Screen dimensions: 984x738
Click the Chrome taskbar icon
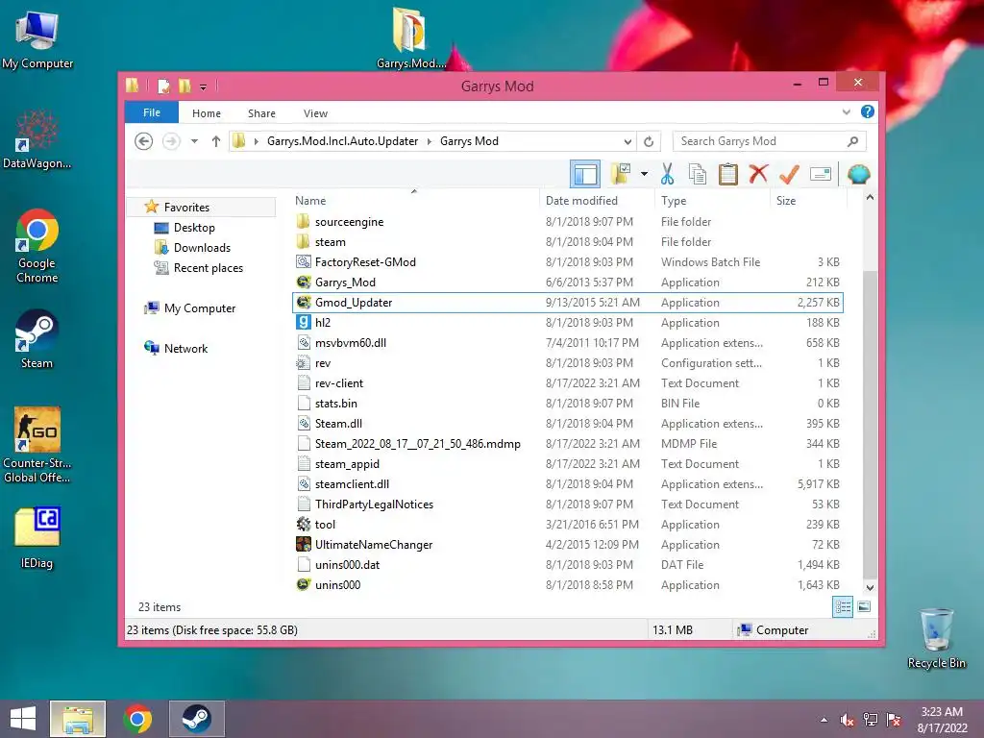tap(137, 719)
